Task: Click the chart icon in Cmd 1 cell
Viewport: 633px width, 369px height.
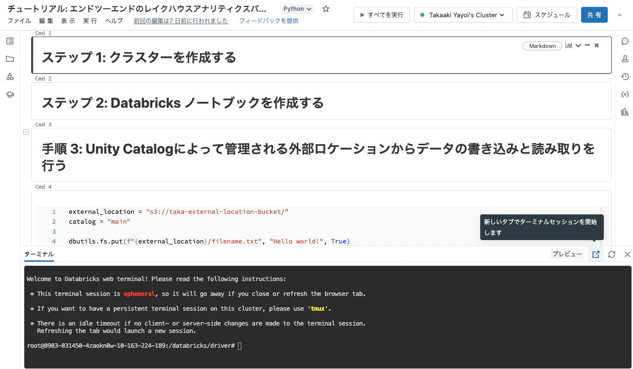Action: (x=569, y=45)
